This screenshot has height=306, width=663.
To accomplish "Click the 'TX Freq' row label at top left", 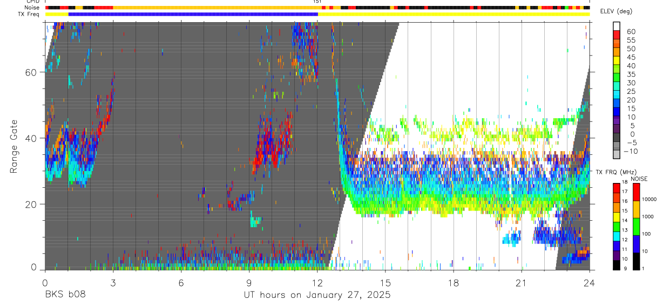I will 29,14.
